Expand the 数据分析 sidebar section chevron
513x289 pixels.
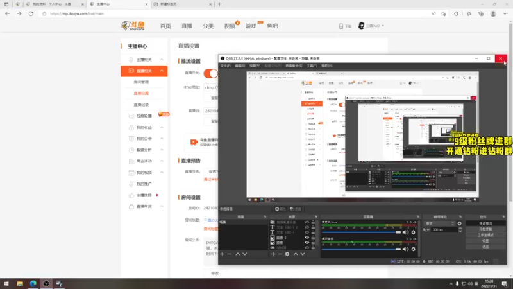coord(162,150)
